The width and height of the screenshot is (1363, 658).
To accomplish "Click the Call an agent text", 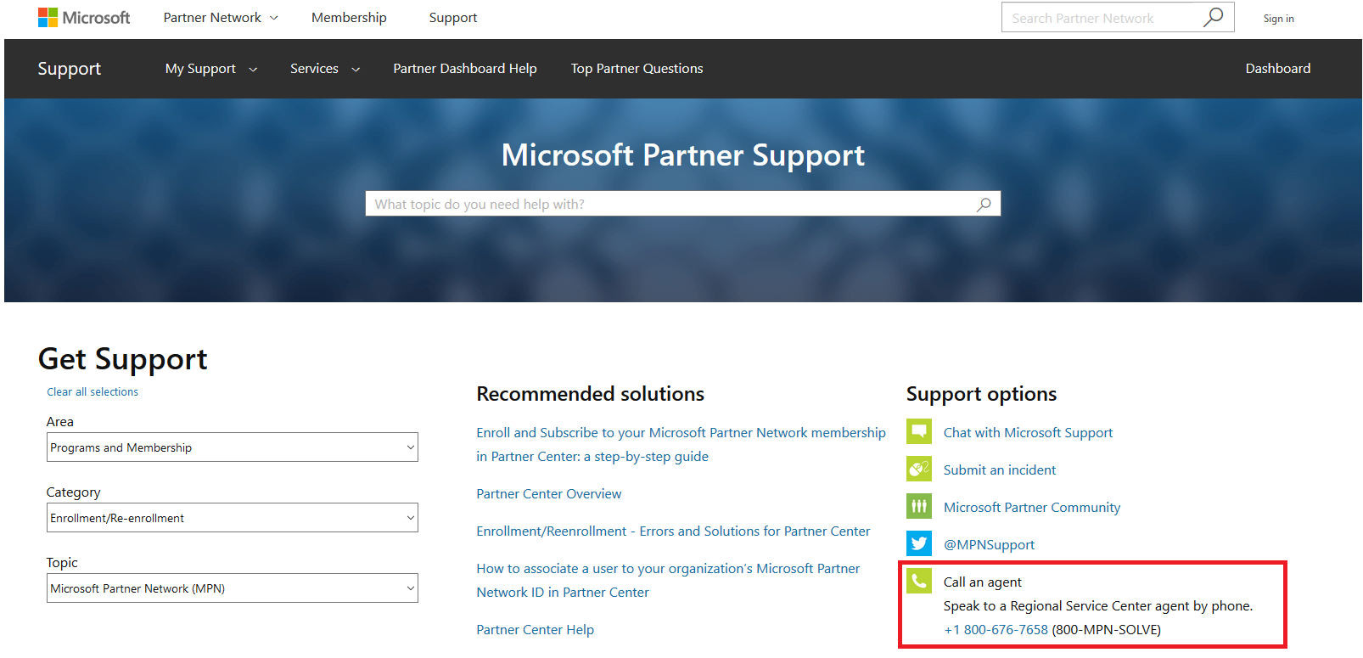I will [982, 582].
